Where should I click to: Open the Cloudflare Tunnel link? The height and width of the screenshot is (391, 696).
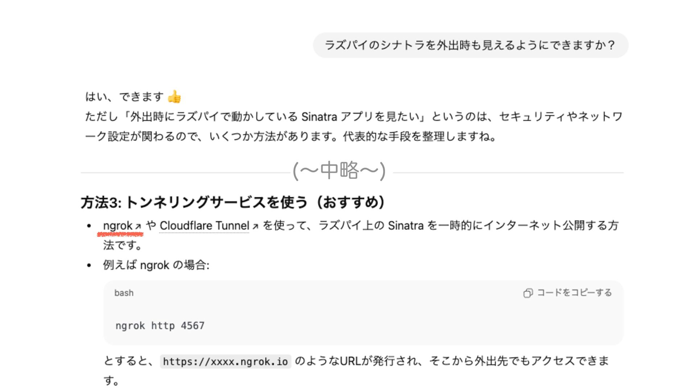click(204, 226)
